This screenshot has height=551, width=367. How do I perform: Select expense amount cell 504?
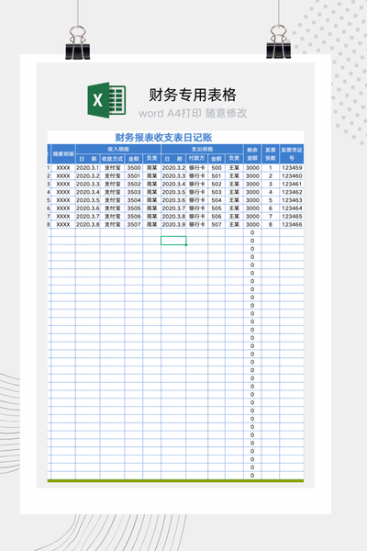(217, 200)
